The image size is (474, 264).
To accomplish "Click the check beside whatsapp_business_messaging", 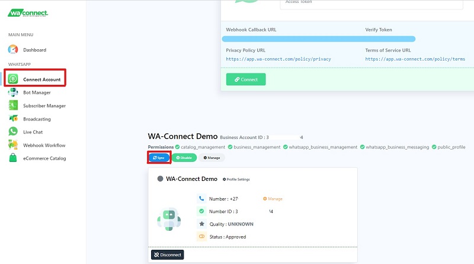I will (x=362, y=147).
